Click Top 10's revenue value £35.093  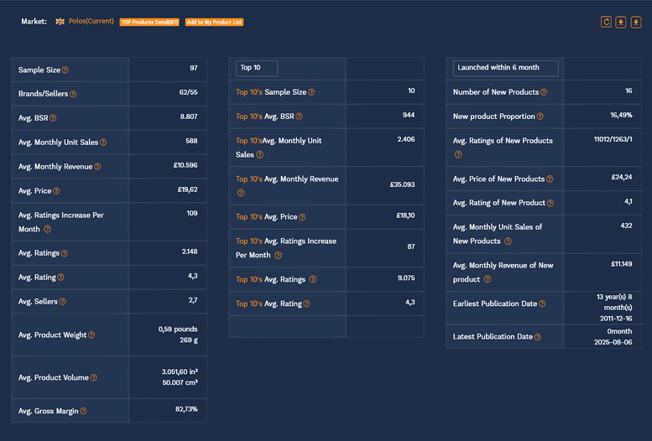[x=403, y=184]
